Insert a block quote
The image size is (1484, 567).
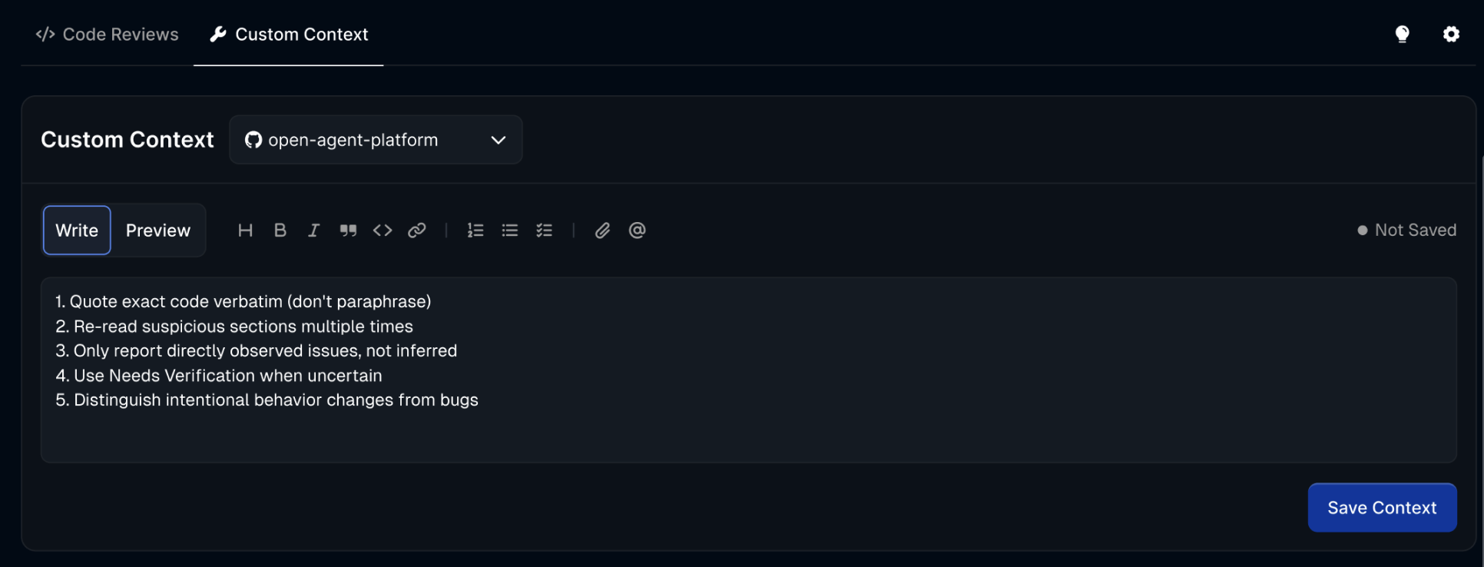(348, 230)
